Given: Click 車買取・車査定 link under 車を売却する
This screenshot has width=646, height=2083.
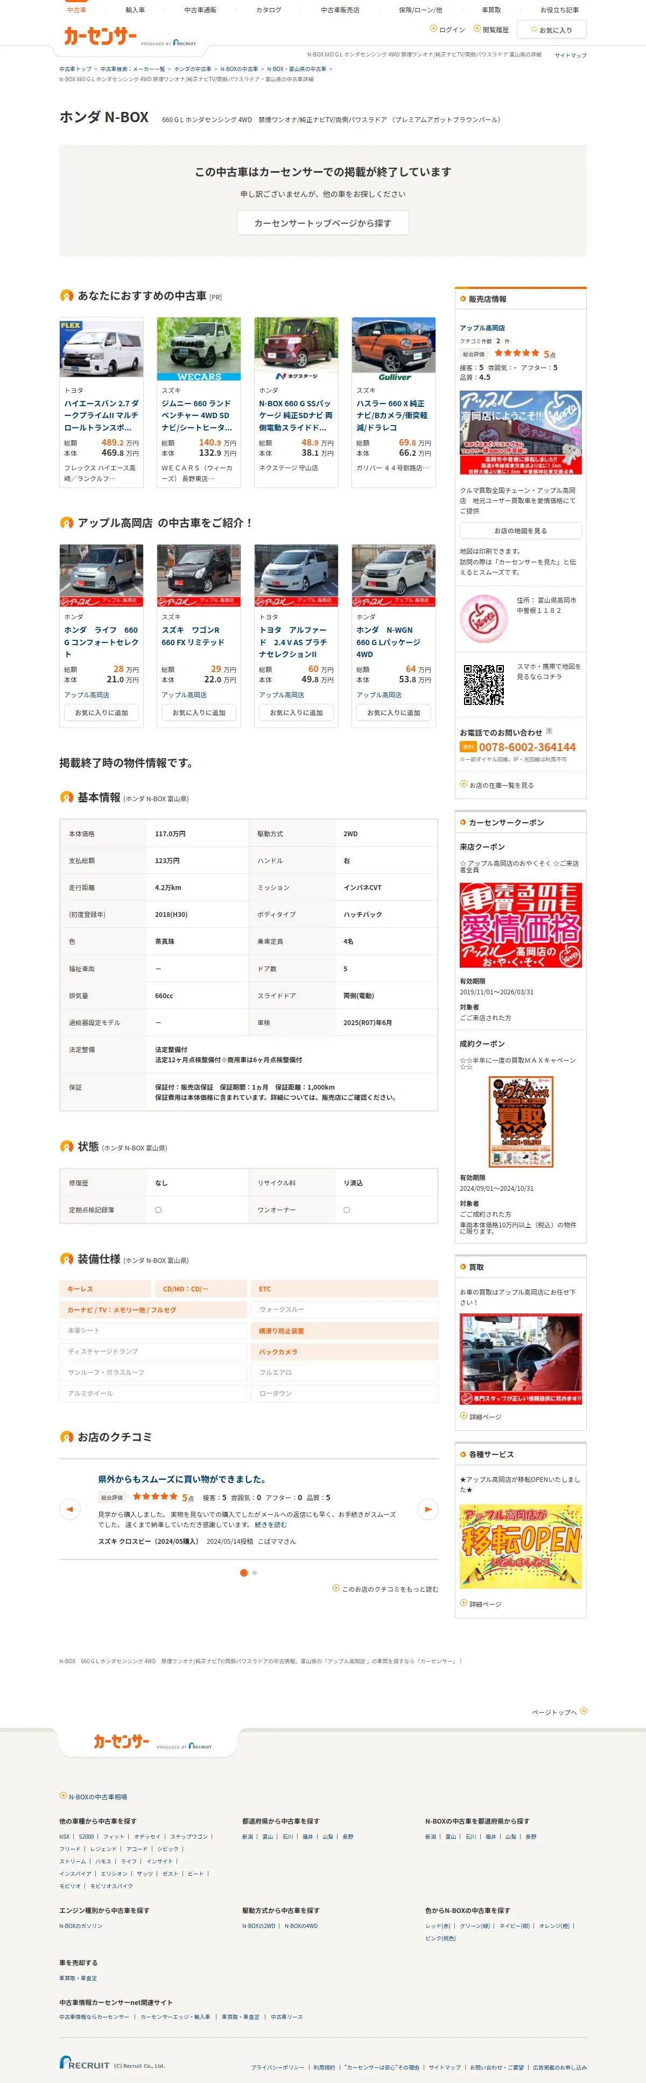Looking at the screenshot, I should click(79, 1978).
